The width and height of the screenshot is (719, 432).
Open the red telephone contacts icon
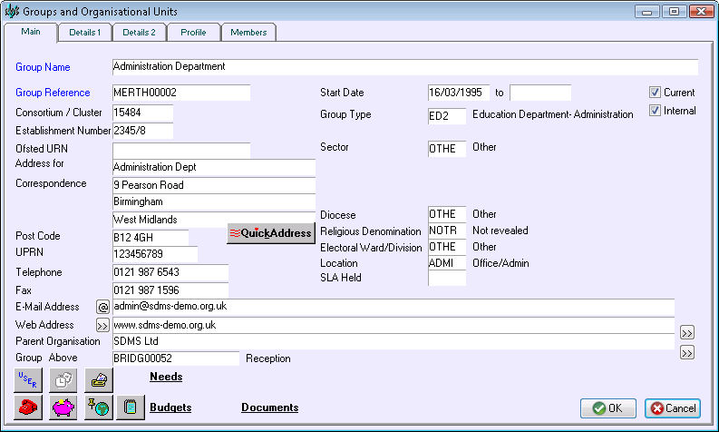pos(28,407)
